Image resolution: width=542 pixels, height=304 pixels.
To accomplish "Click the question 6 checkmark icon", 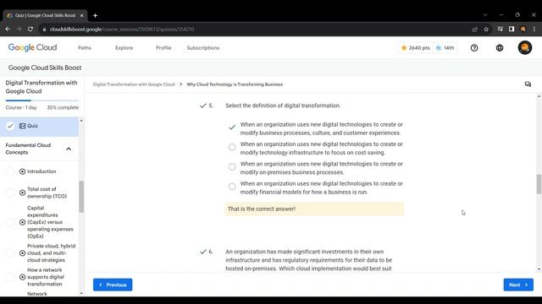I will coord(203,252).
